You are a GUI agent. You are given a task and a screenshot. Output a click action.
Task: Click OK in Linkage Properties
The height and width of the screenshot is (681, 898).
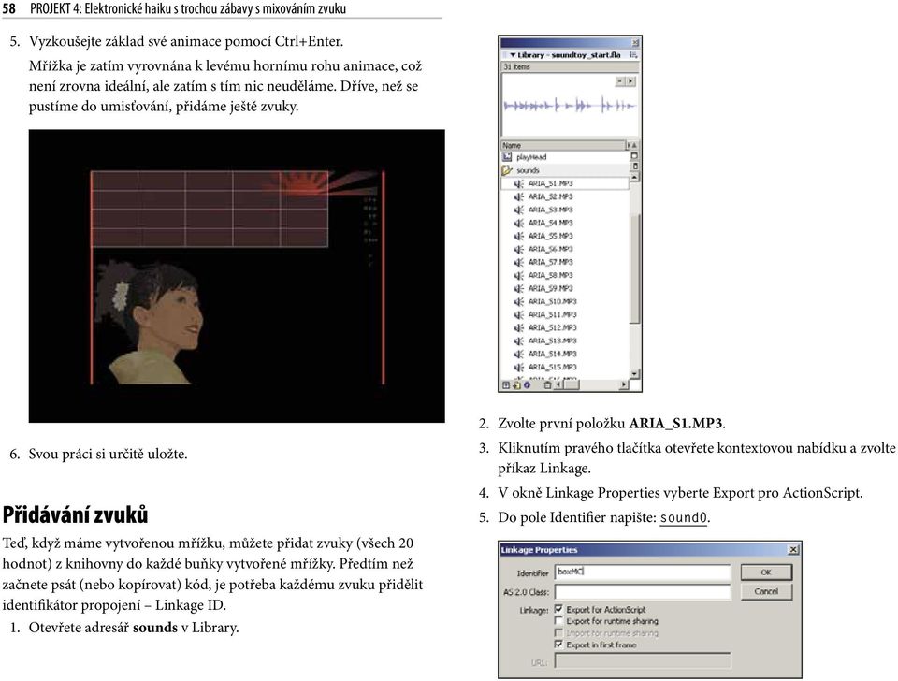tap(766, 572)
